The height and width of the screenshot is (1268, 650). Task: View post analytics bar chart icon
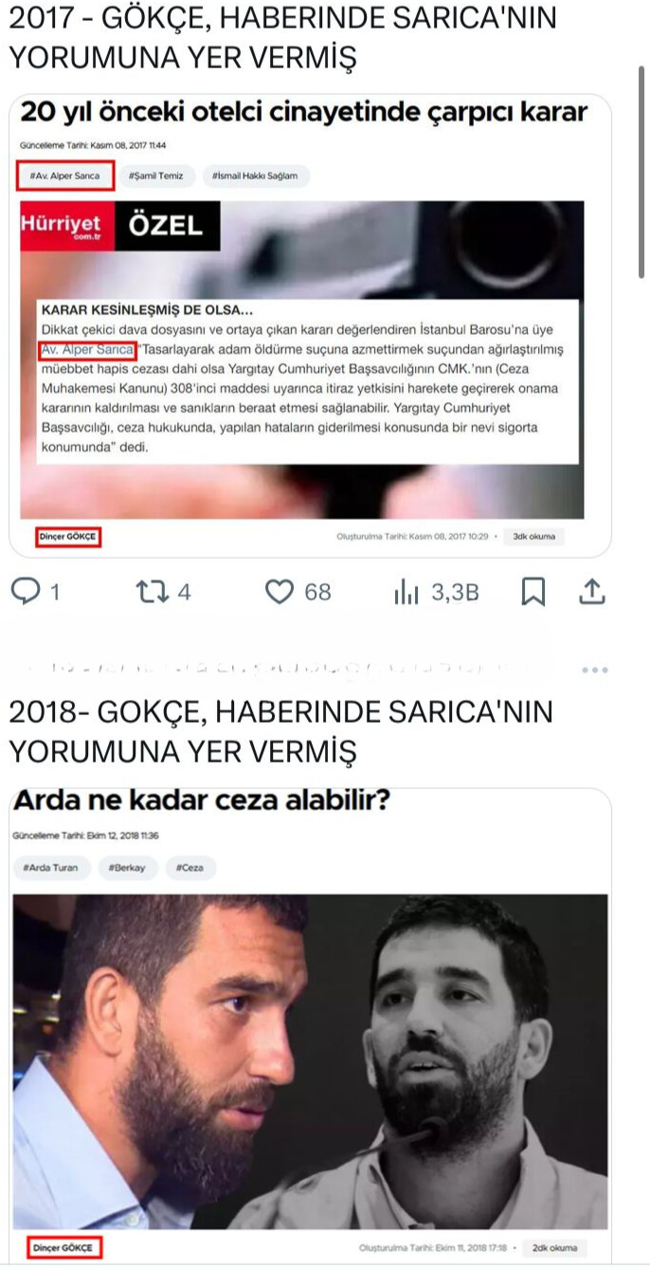click(x=406, y=593)
